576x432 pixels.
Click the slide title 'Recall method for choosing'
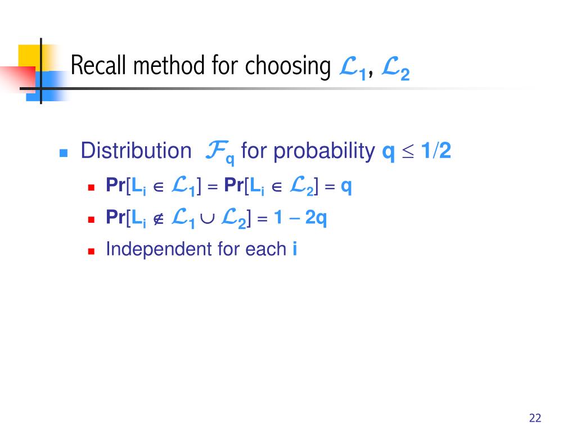point(201,66)
